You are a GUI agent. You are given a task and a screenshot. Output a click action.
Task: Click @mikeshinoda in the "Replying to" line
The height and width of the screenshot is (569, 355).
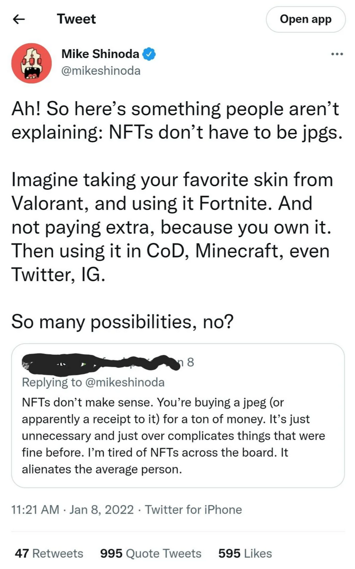click(x=124, y=382)
